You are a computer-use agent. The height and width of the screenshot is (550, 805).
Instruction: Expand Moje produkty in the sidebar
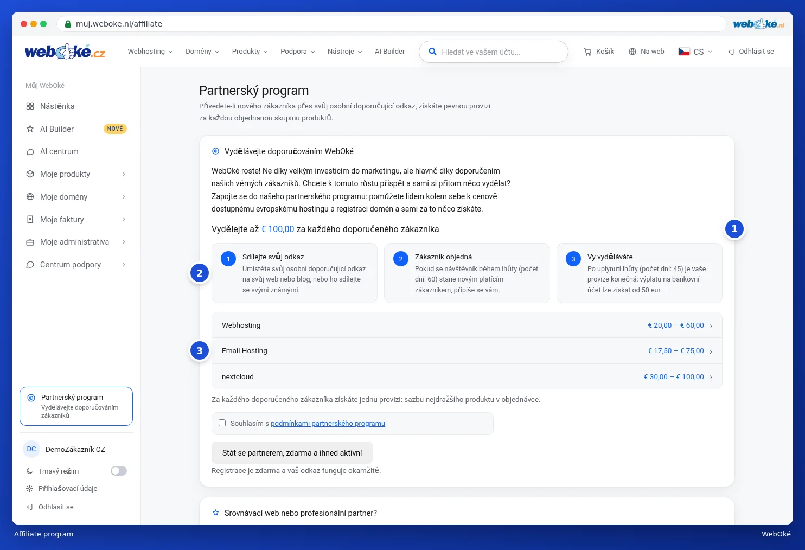point(76,174)
